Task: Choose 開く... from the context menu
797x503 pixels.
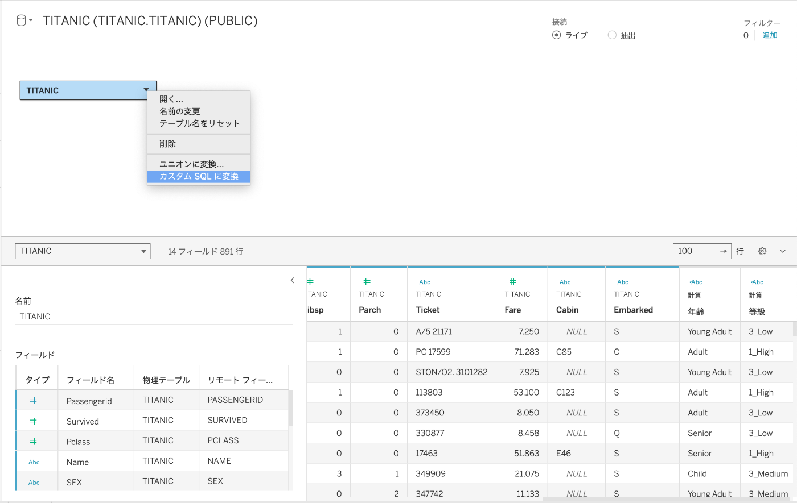Action: click(199, 99)
